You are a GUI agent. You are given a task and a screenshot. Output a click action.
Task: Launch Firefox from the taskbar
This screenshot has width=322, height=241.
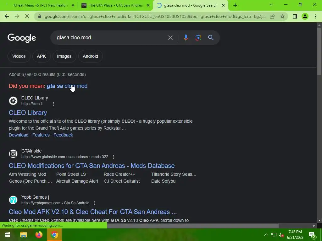pyautogui.click(x=39, y=235)
